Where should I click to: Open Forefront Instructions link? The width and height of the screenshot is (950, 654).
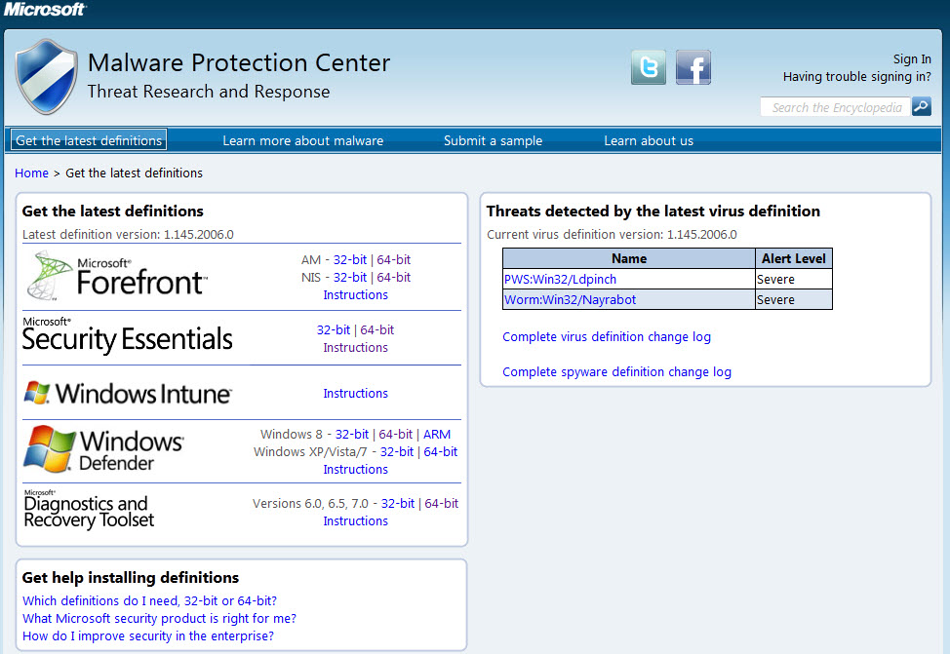point(356,295)
